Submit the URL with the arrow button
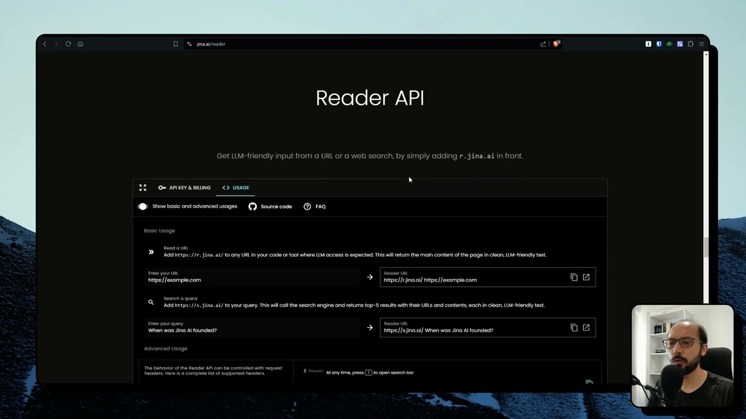 click(x=370, y=277)
